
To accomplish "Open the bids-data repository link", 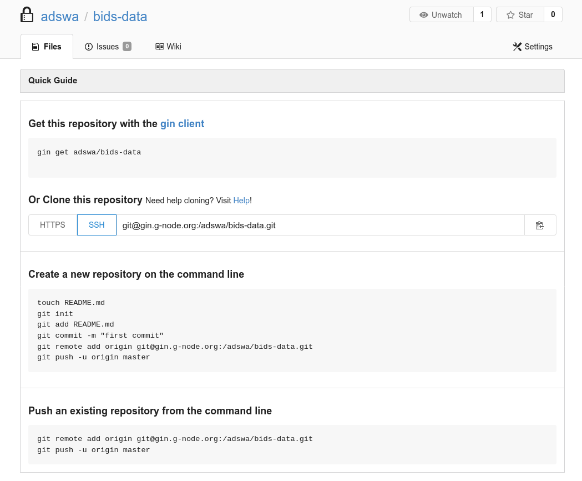I will pos(120,16).
